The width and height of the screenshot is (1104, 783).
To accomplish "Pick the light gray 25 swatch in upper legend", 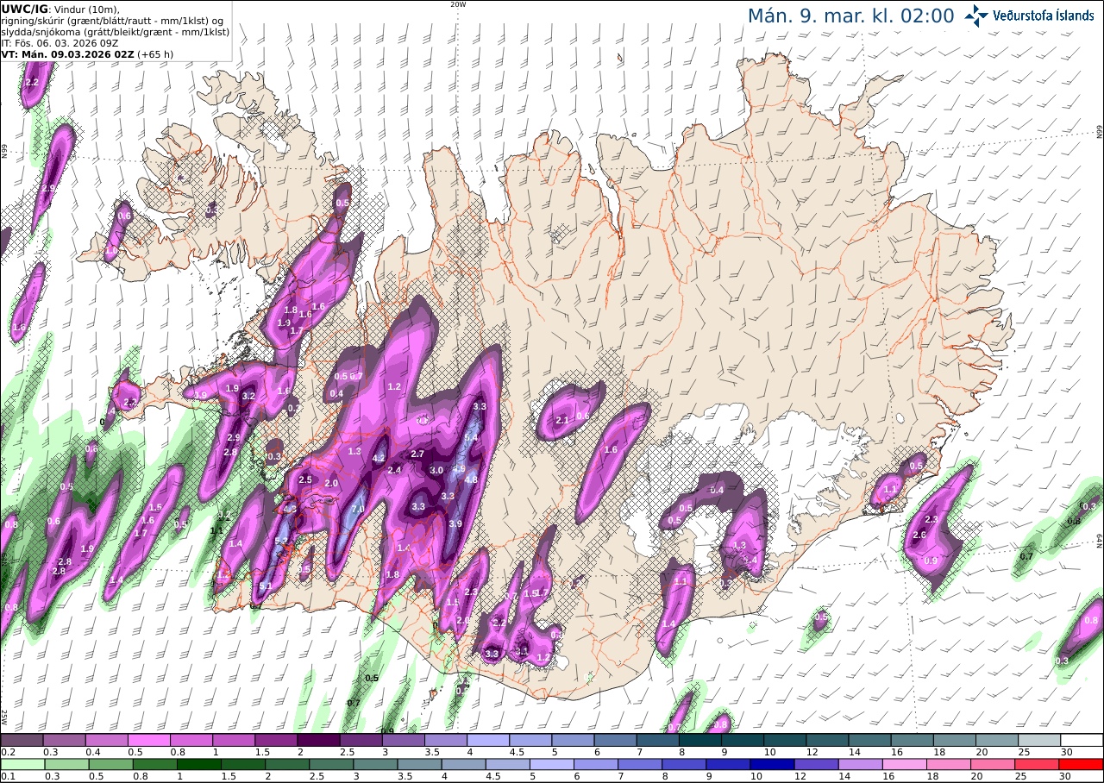I will tap(1039, 740).
